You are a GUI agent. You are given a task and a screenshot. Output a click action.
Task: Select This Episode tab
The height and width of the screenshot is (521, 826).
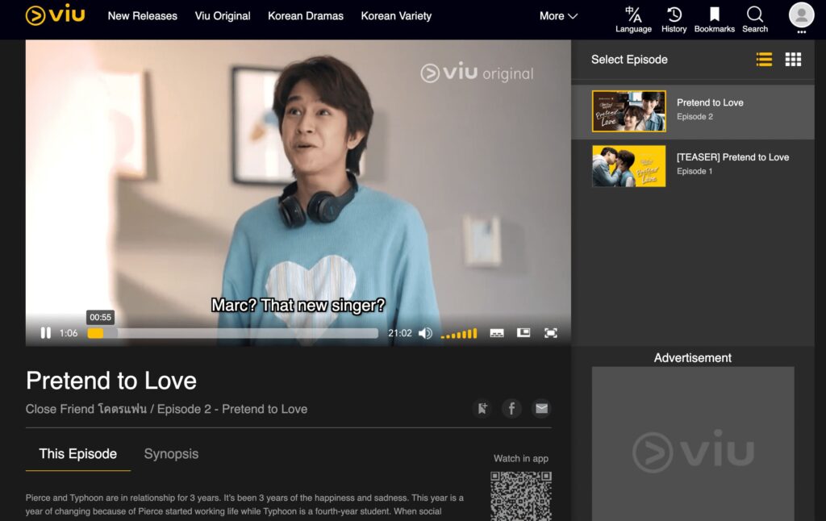pyautogui.click(x=78, y=454)
